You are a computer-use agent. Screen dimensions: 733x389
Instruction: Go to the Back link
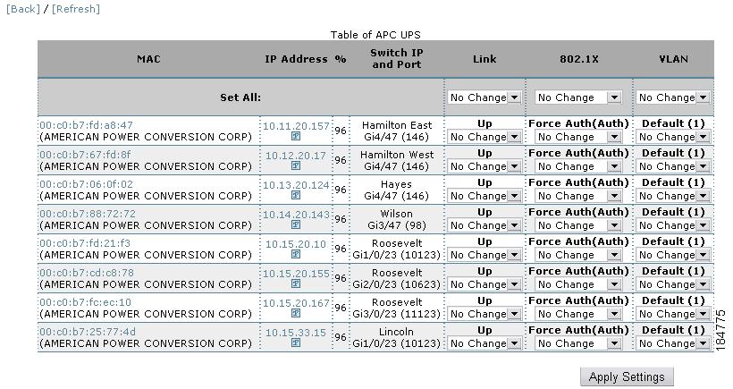click(23, 9)
